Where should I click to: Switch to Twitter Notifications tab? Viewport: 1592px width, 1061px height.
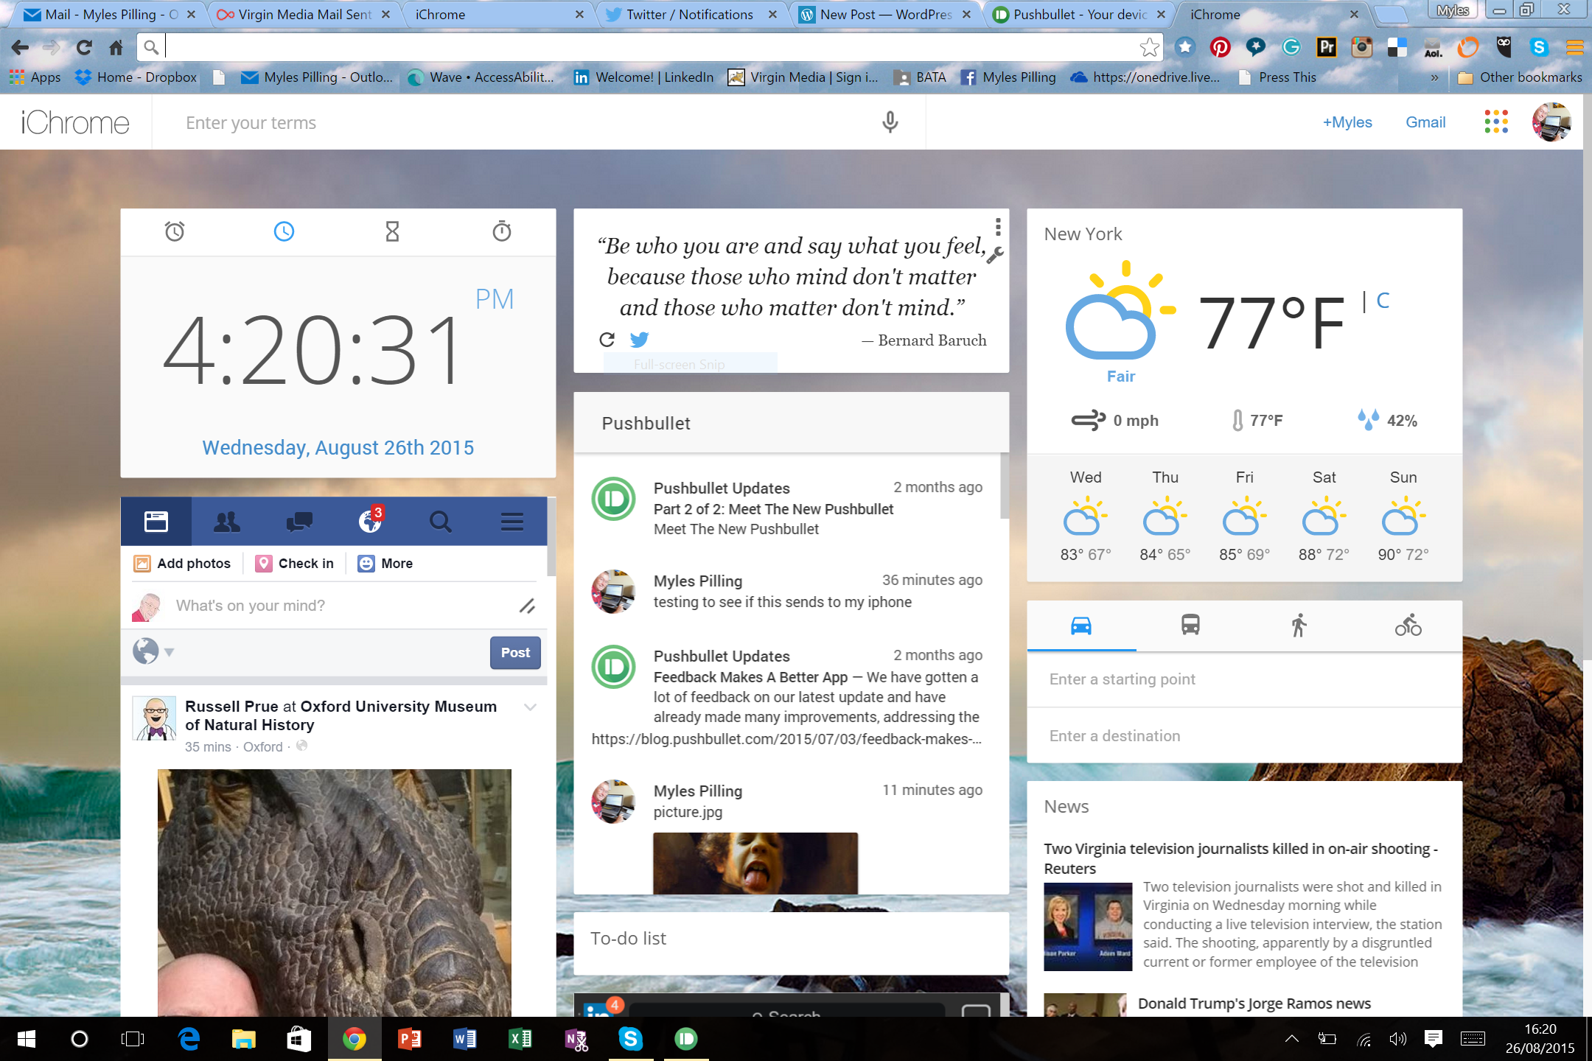point(689,14)
